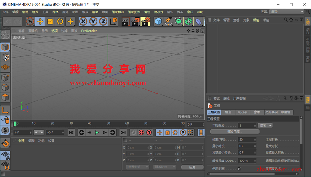Click the green MoGraph array generator icon

[x=188, y=22]
